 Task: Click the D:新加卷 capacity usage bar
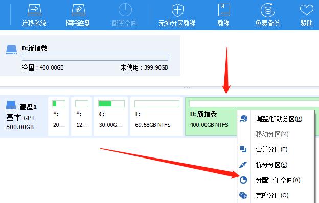coord(95,57)
